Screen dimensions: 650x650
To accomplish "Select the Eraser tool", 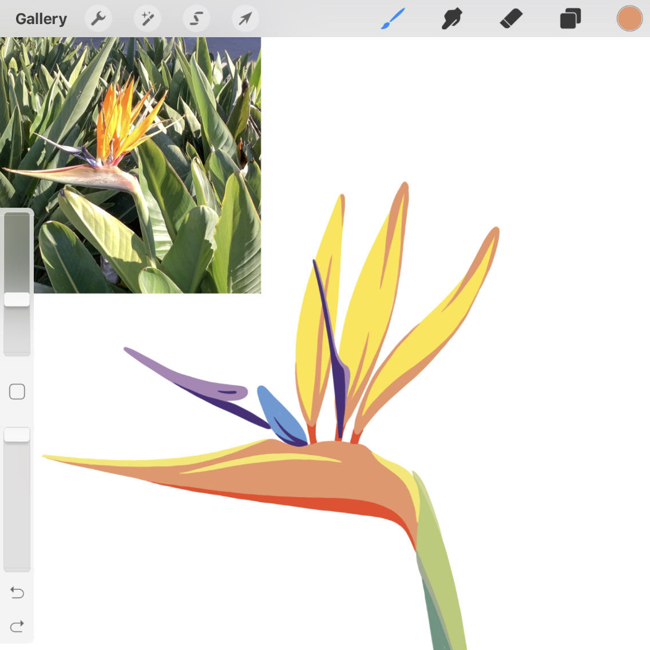I will point(511,19).
